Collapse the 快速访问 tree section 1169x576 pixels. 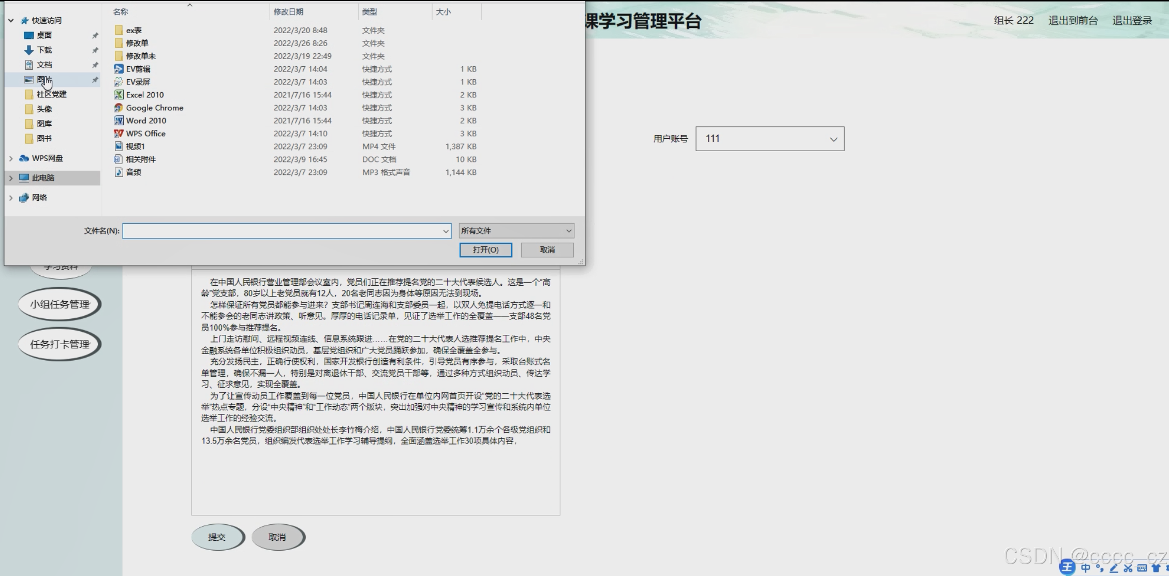click(x=11, y=20)
